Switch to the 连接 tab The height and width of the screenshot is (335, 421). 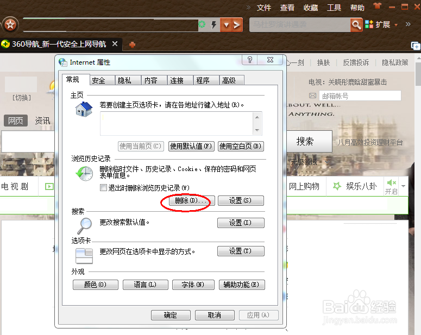(180, 80)
